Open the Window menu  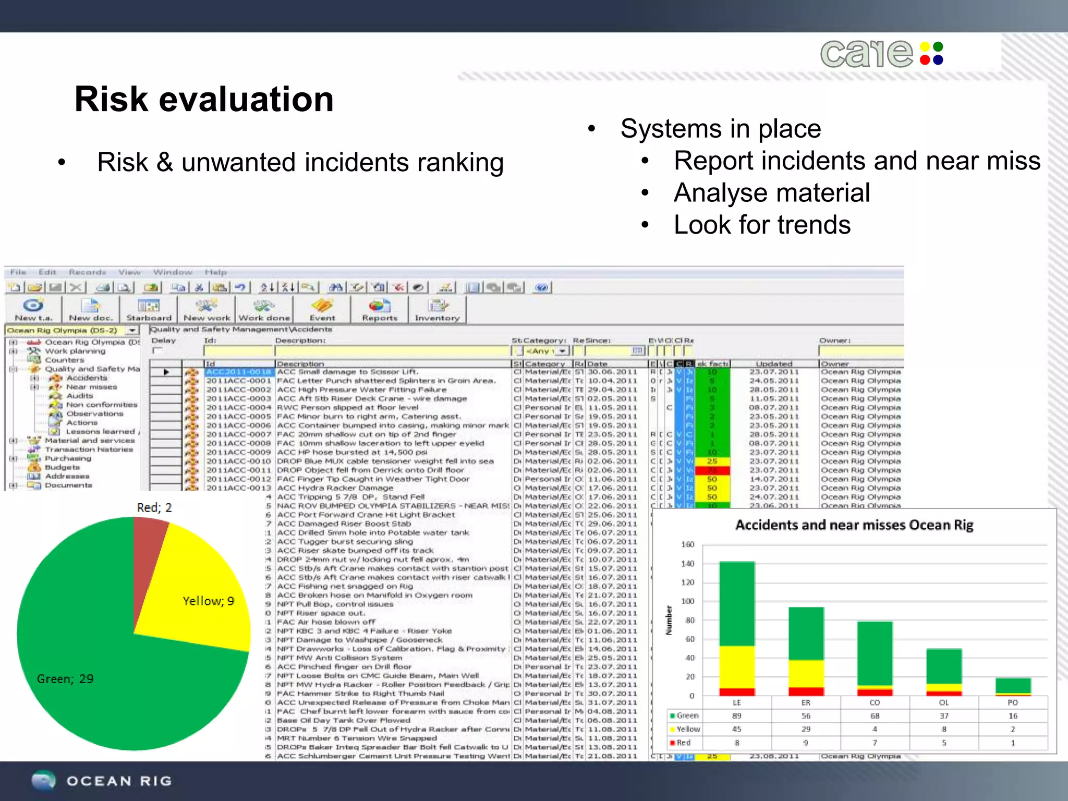click(173, 272)
